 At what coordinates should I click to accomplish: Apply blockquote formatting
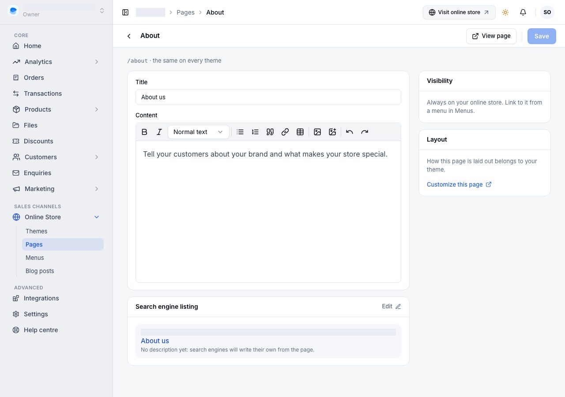click(270, 132)
